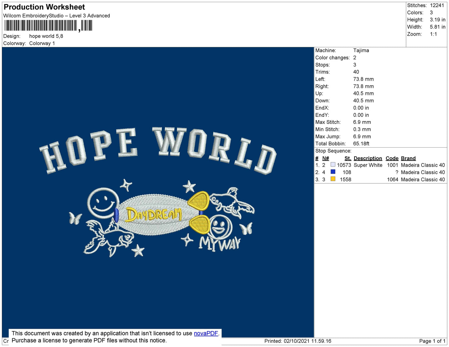Click the Min Stitch value 0.3 mm
Viewport: 449px width, 347px height.
pos(362,129)
